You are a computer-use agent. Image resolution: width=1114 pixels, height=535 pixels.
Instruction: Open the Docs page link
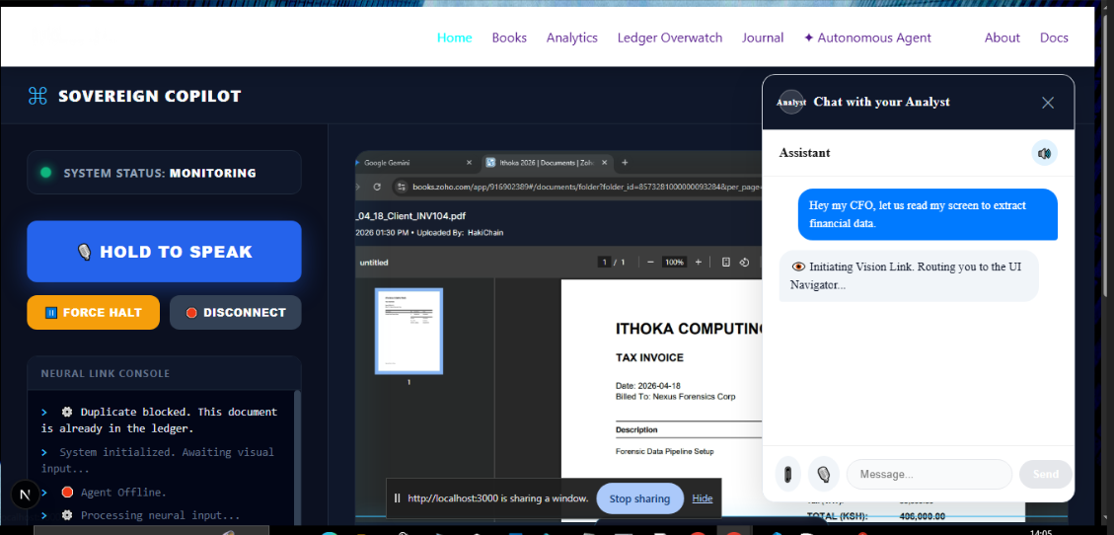point(1055,38)
